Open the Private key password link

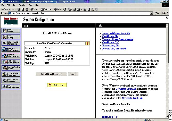tap(114, 49)
